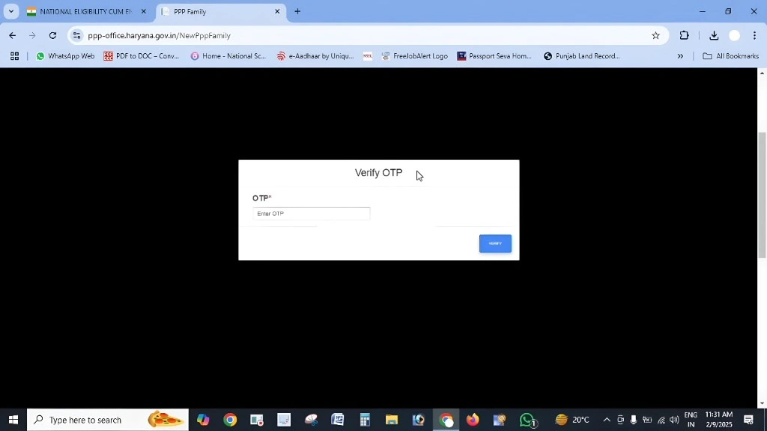Expand hidden bookmarks with the chevron
Image resolution: width=767 pixels, height=431 pixels.
point(680,55)
